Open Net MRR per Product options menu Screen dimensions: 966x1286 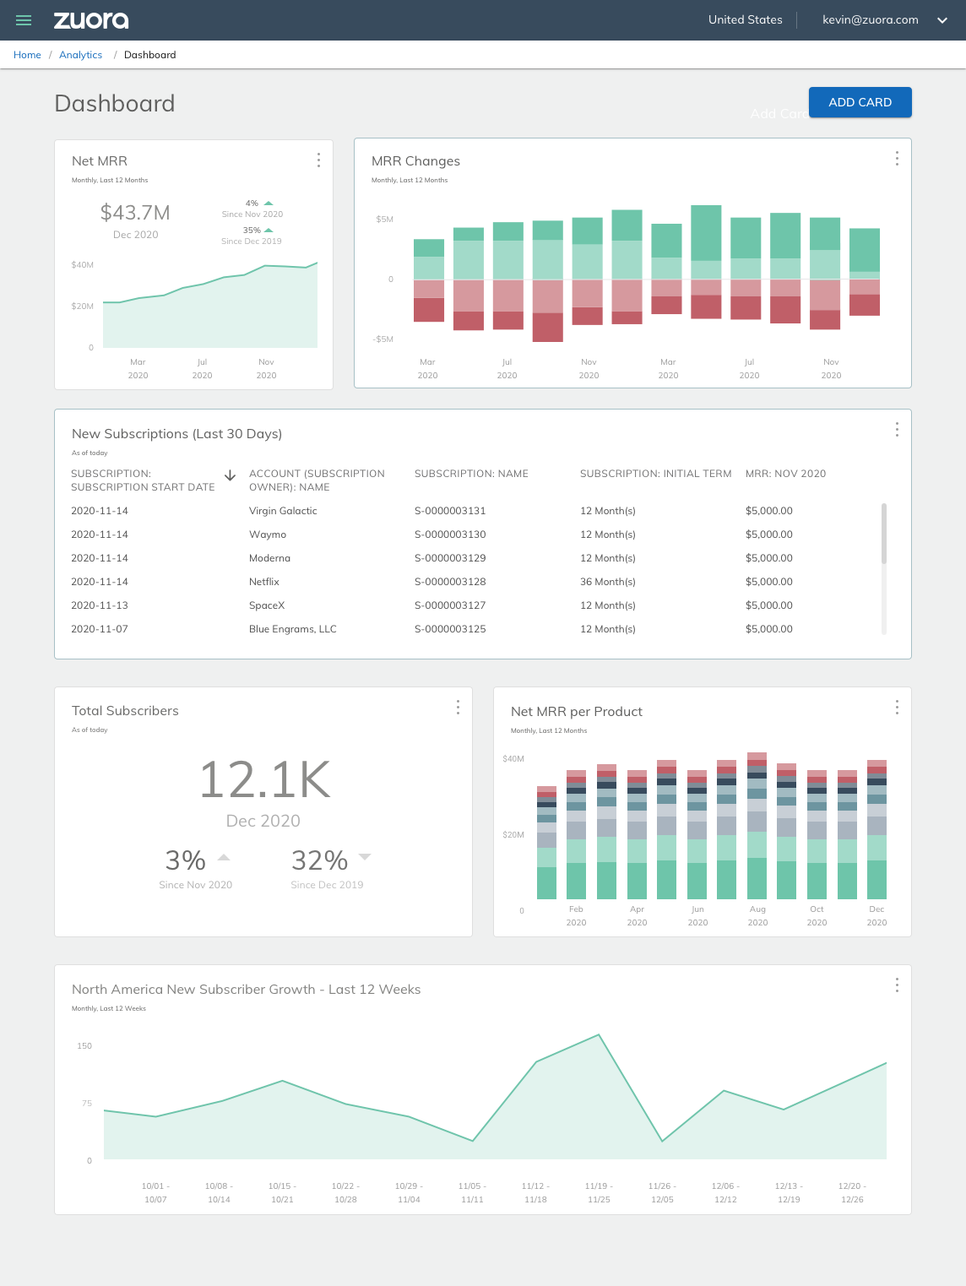pyautogui.click(x=897, y=707)
